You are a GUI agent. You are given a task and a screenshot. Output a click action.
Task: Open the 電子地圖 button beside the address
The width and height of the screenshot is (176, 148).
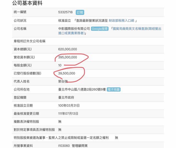click(114, 90)
